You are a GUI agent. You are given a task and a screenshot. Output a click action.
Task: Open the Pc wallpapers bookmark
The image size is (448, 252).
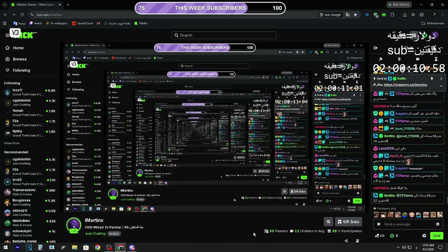click(x=56, y=23)
